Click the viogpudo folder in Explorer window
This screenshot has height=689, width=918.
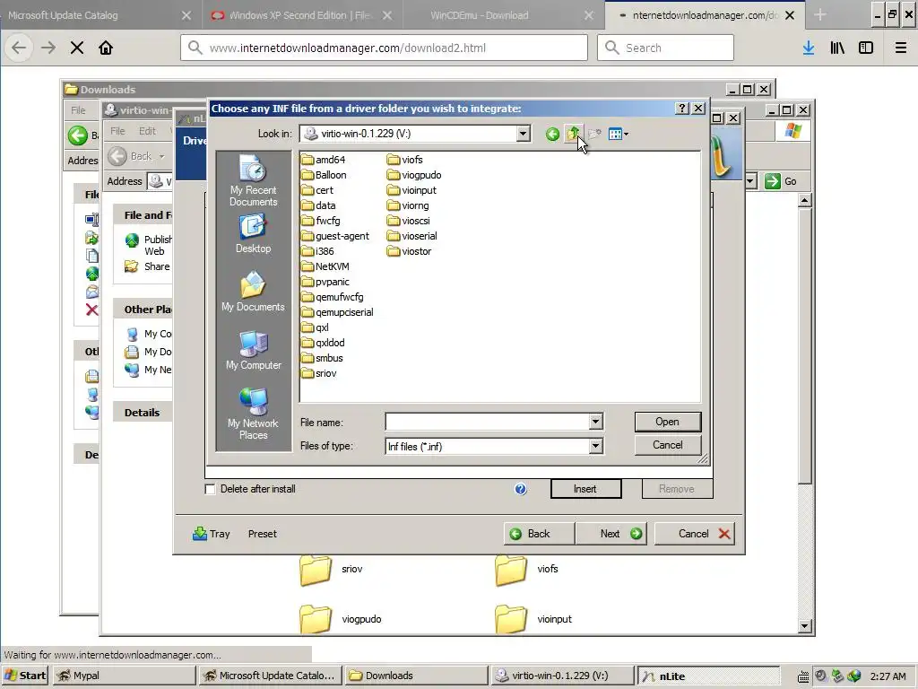(341, 619)
